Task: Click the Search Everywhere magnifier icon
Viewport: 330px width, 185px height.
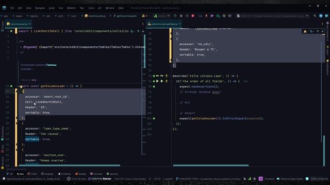Action: (315, 16)
